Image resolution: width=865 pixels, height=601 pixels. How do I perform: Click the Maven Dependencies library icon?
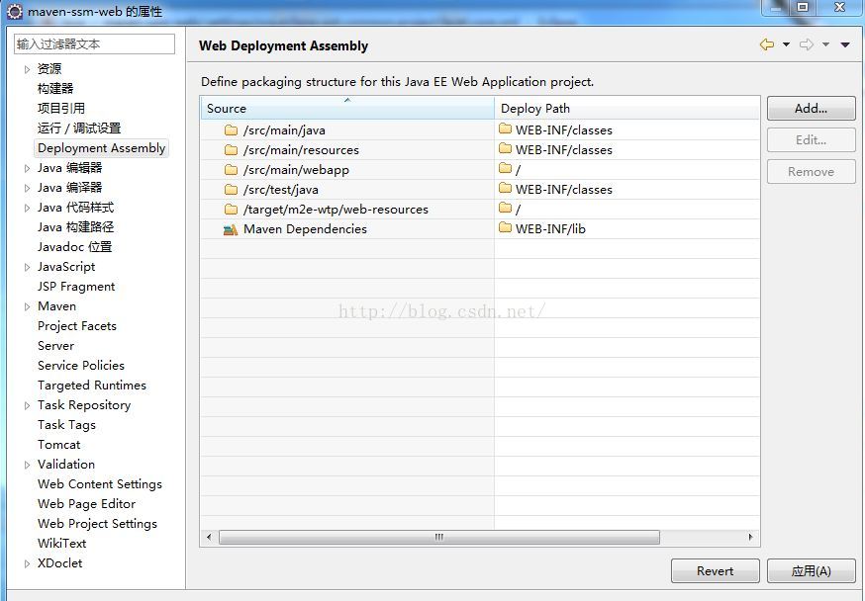pos(231,229)
